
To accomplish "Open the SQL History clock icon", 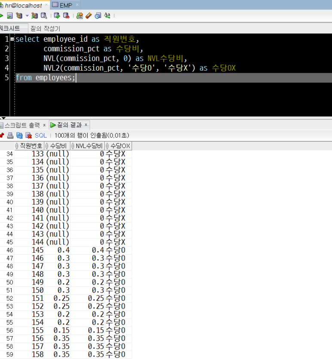I will point(98,15).
